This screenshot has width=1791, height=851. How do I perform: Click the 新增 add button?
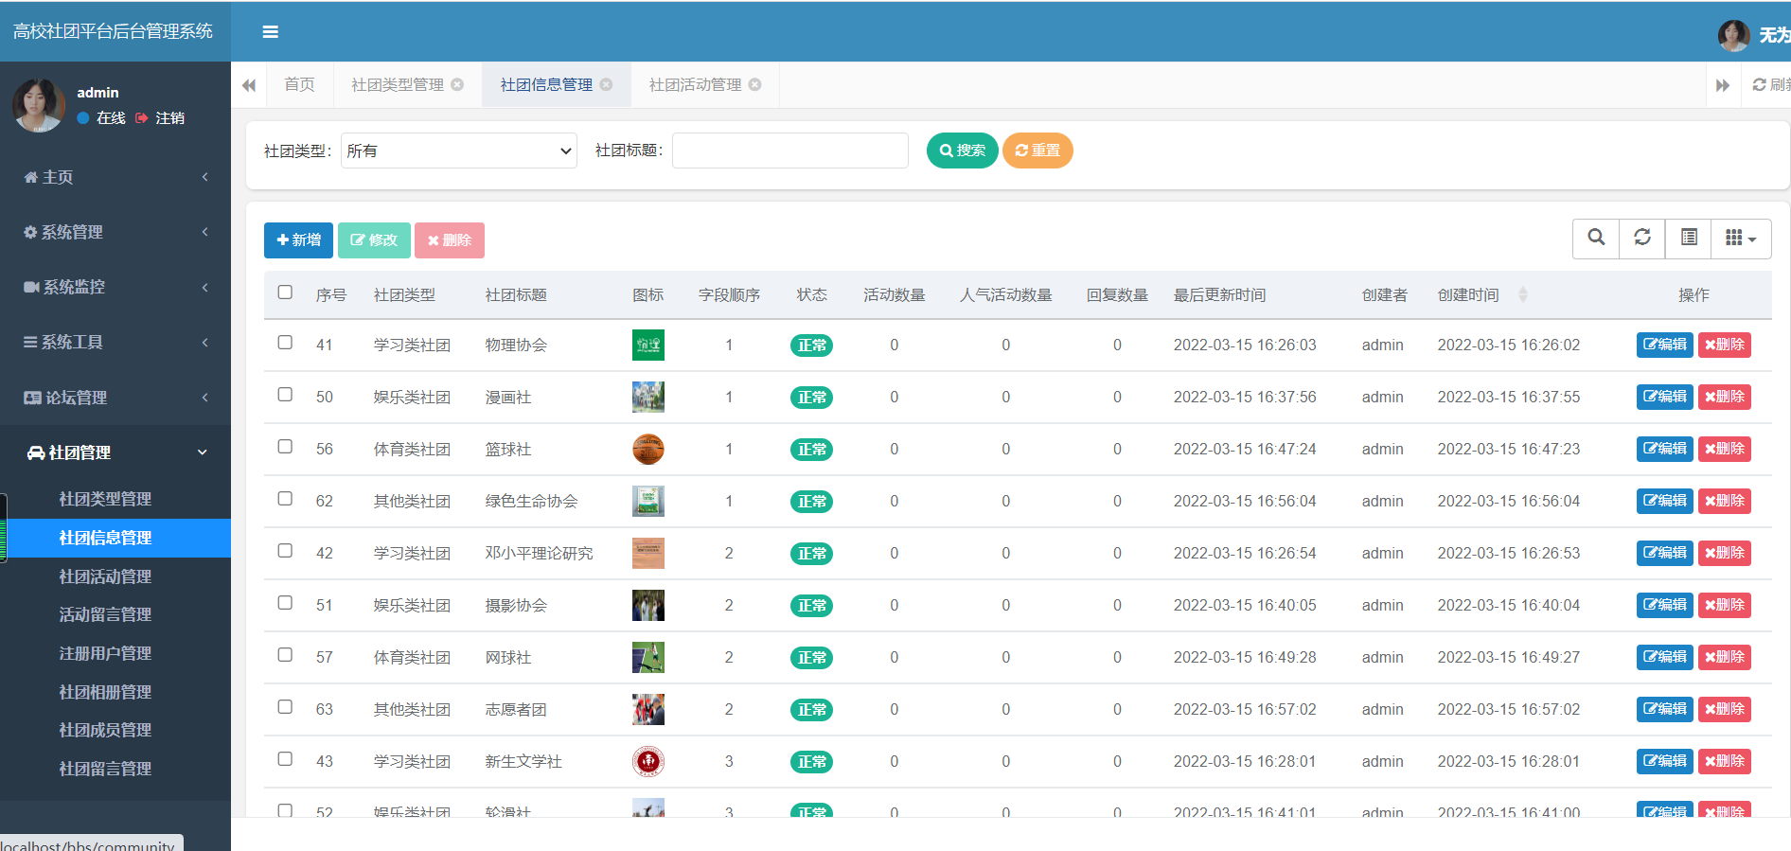tap(298, 240)
